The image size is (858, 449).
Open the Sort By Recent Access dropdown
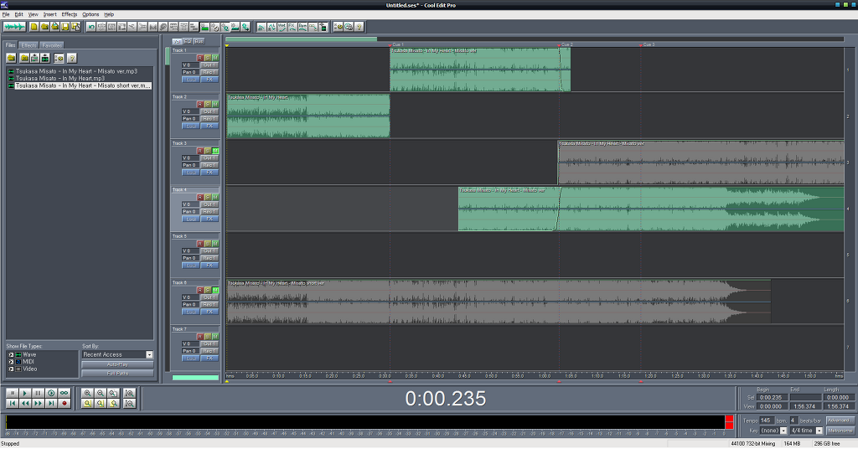[149, 354]
